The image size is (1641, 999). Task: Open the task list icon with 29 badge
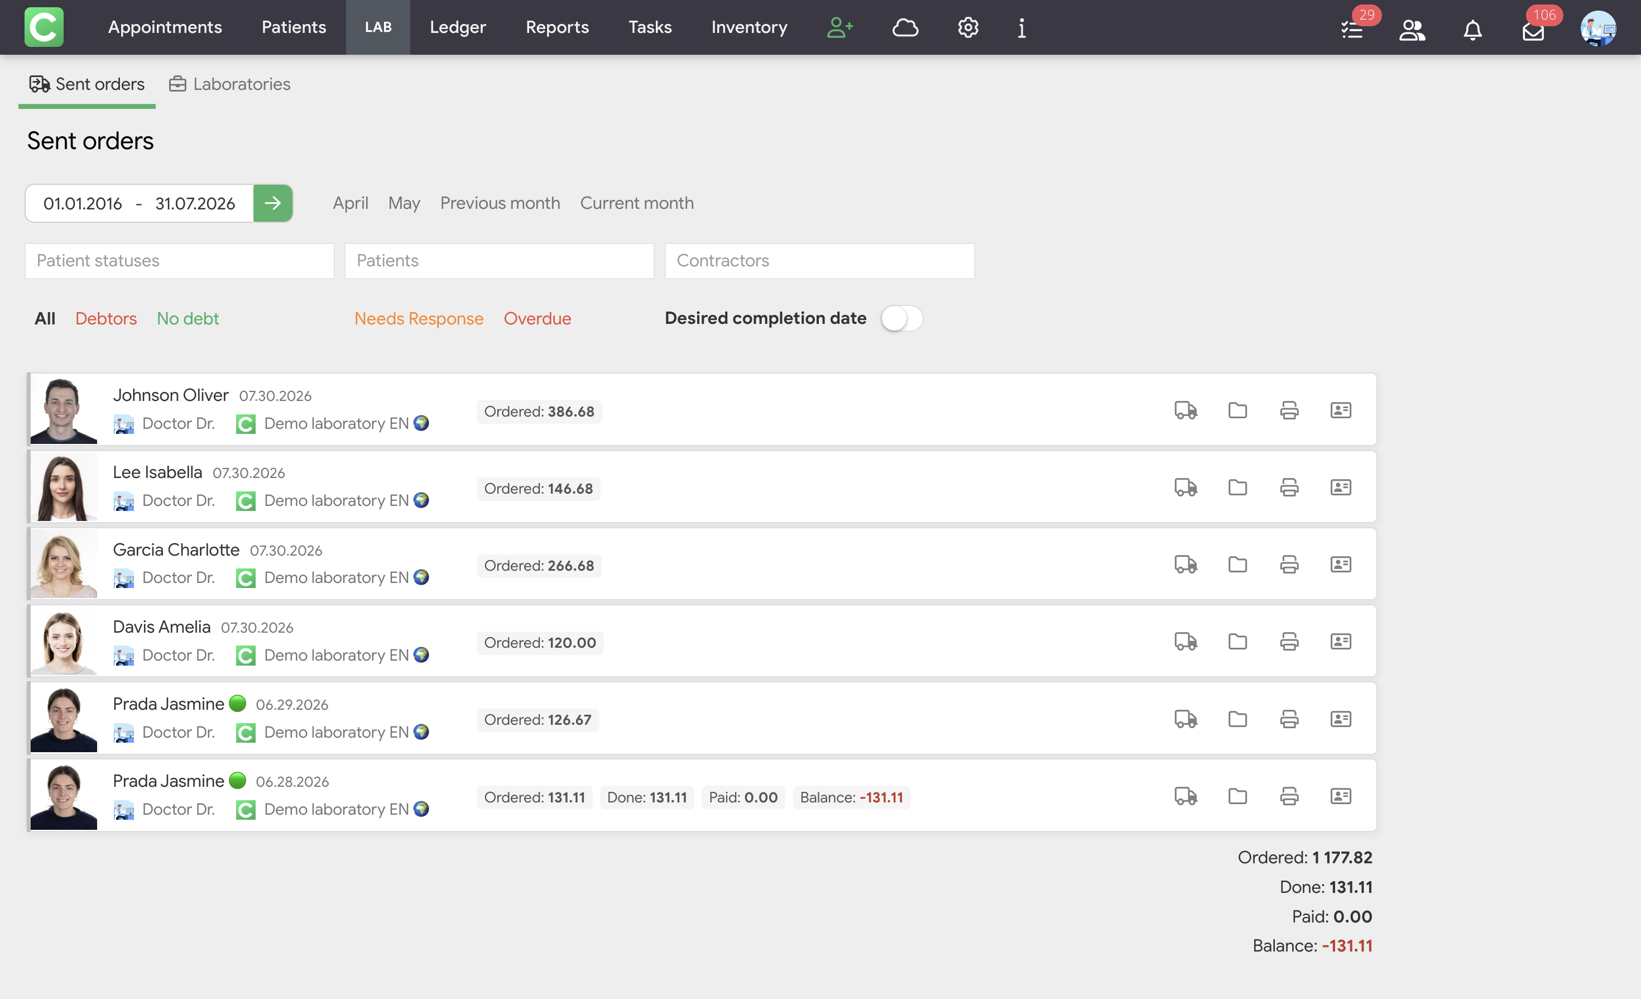point(1352,30)
